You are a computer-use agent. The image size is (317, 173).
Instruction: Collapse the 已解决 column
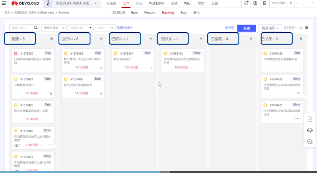pyautogui.click(x=151, y=38)
